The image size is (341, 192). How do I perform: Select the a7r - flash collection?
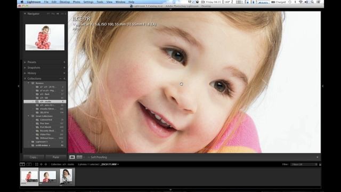click(x=45, y=94)
